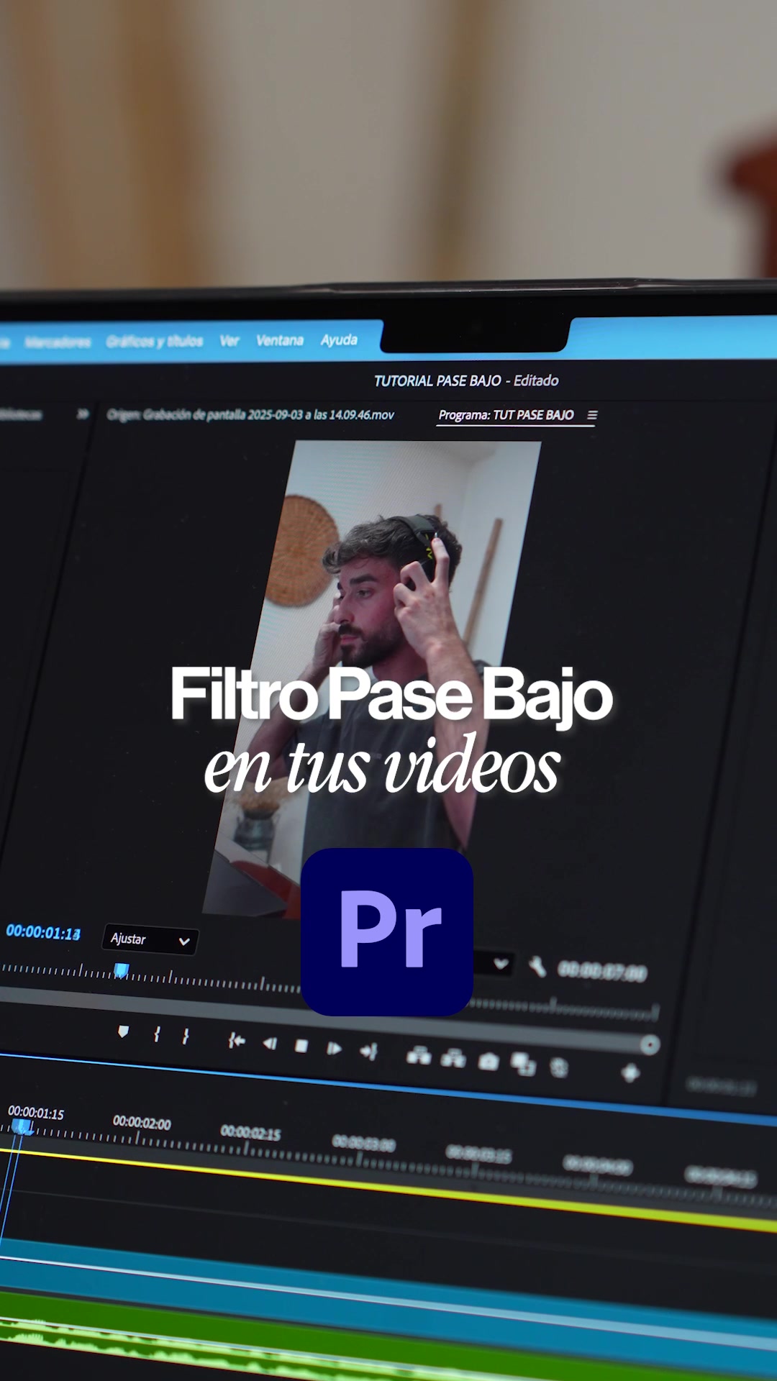777x1381 pixels.
Task: Open Program monitor wrench settings
Action: tap(537, 966)
